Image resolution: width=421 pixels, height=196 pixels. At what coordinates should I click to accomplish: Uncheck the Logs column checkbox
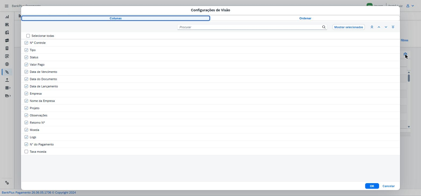click(x=26, y=137)
